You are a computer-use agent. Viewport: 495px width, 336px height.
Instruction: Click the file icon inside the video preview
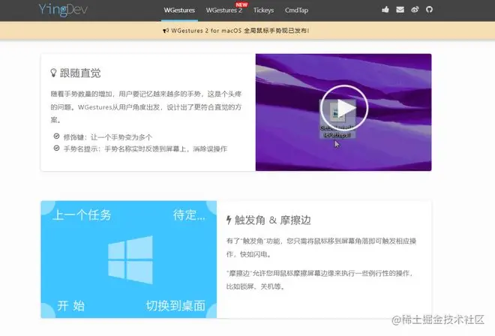pyautogui.click(x=337, y=112)
